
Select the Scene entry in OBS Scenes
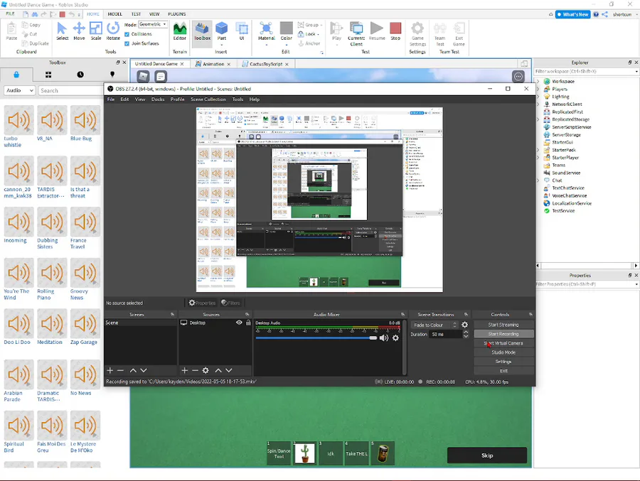[x=141, y=323]
